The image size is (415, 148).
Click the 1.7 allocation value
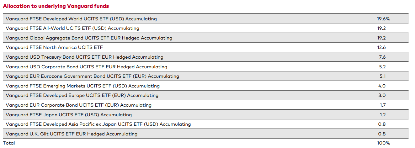click(382, 105)
